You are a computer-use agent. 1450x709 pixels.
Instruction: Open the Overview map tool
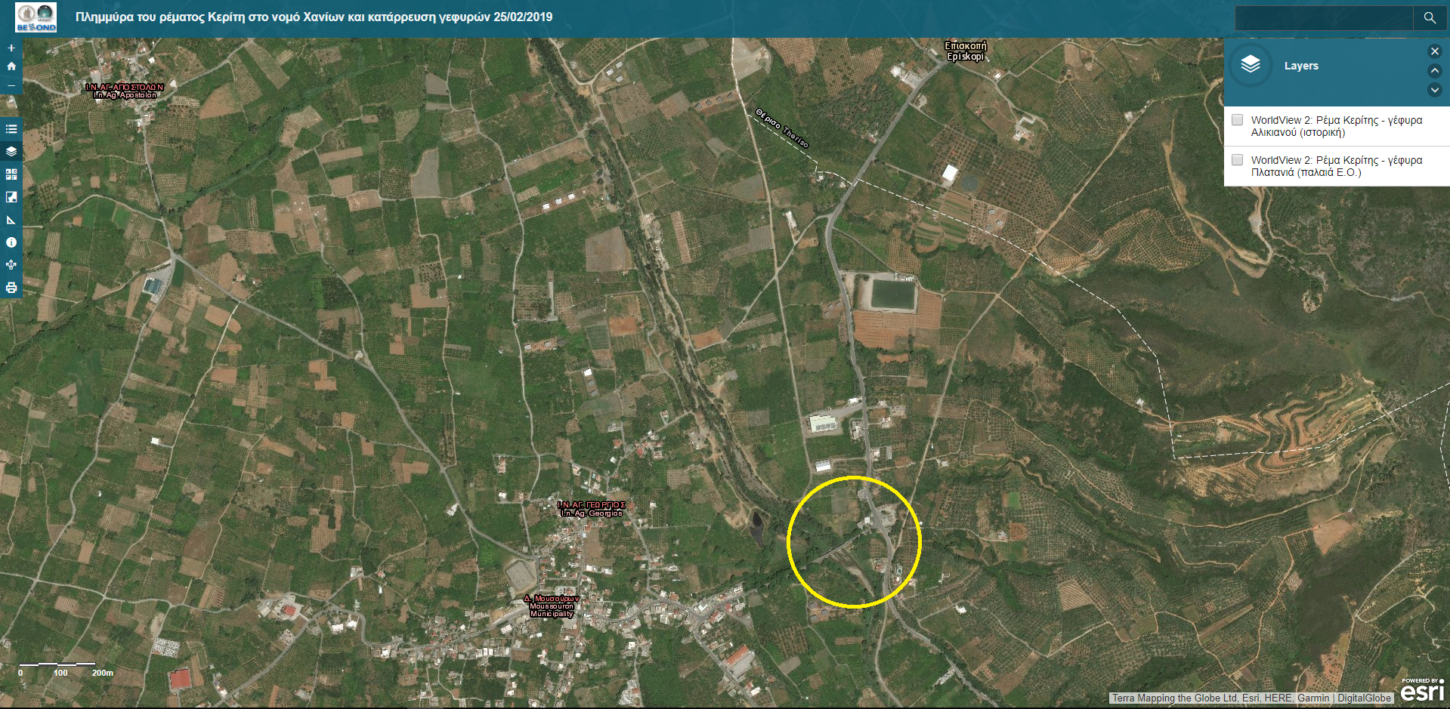(11, 197)
